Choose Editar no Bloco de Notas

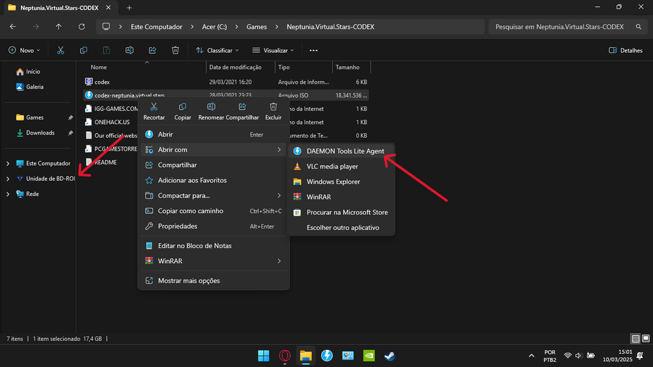click(x=214, y=246)
